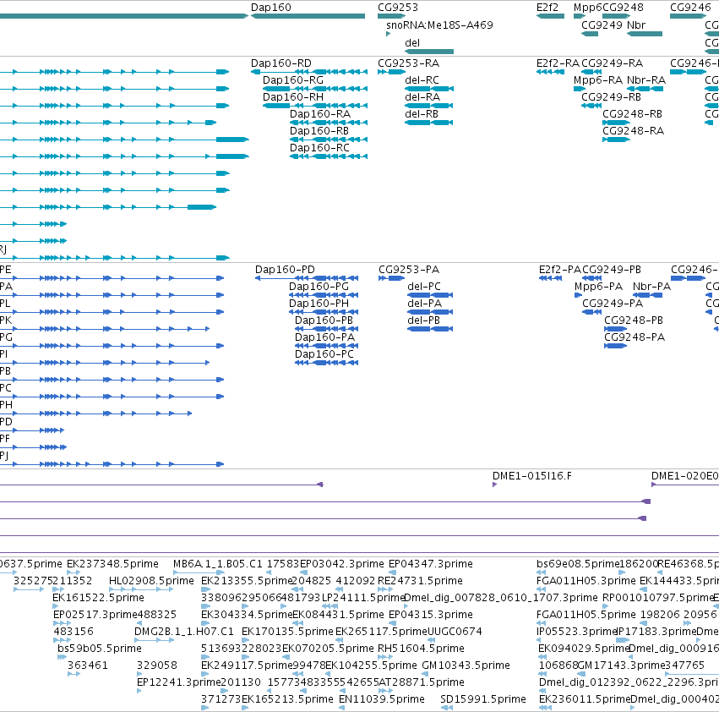Select the EK094029.5prime EST label
The image size is (719, 712).
[x=584, y=649]
